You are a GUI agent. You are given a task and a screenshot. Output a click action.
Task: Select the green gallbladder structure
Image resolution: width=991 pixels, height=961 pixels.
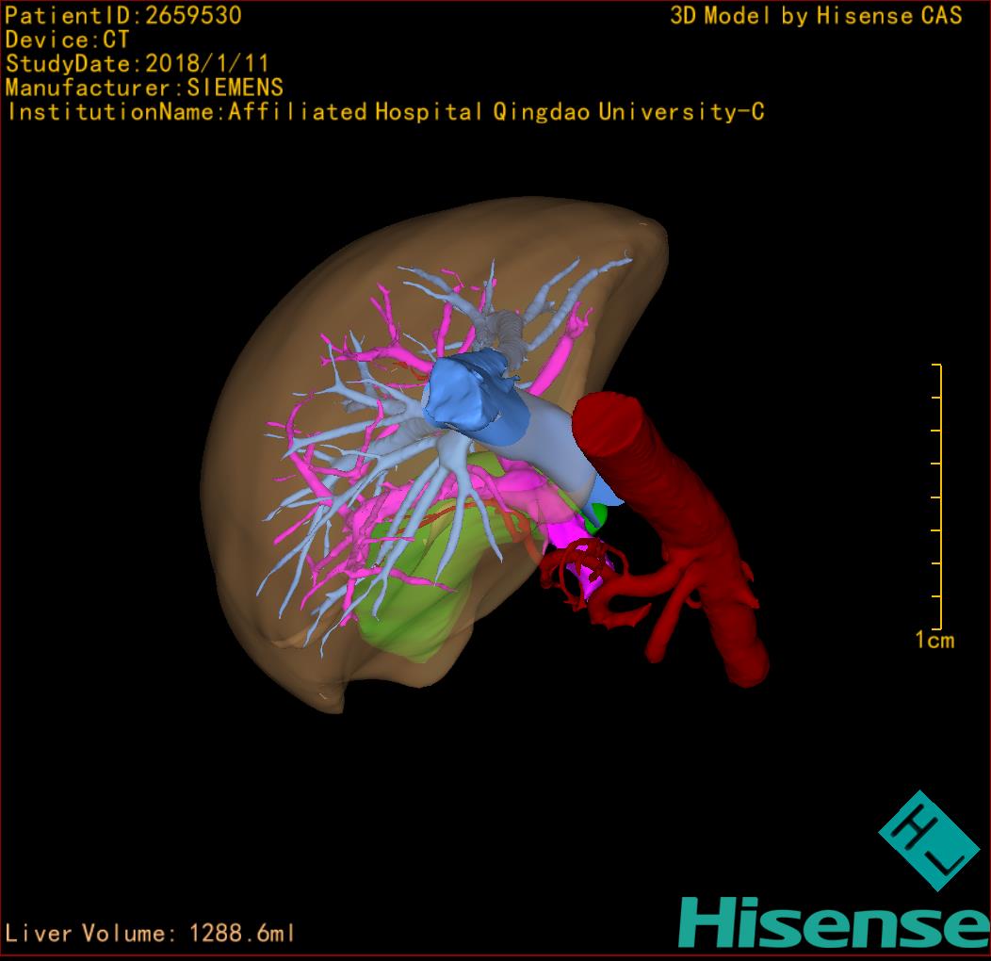pyautogui.click(x=414, y=603)
